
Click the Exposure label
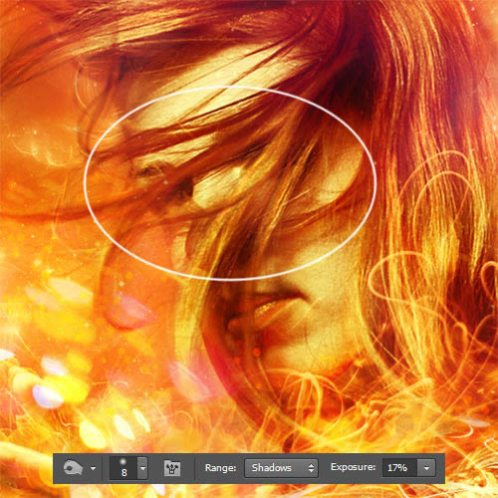[353, 467]
